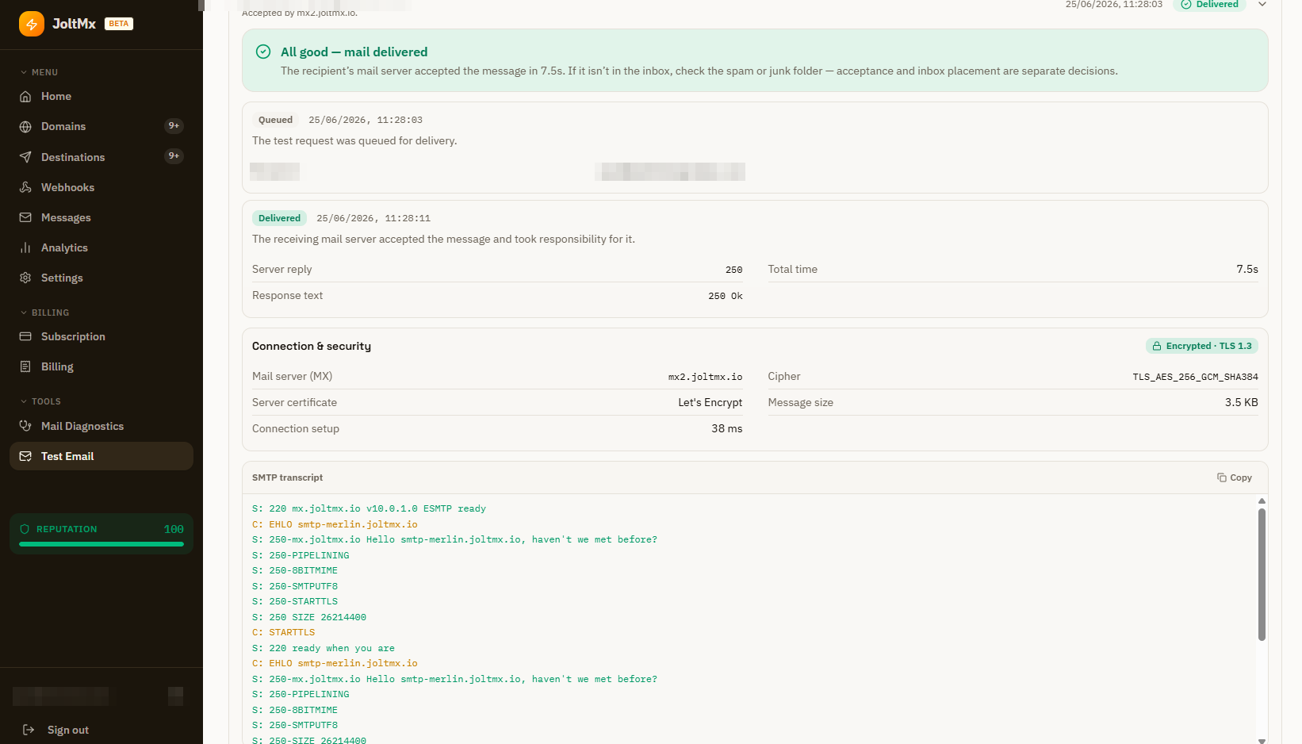Screen dimensions: 1302x744
Task: Go to the Subscription page
Action: (101, 336)
